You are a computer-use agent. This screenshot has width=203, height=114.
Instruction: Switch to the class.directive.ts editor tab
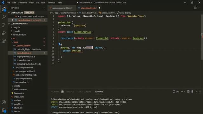point(89,8)
